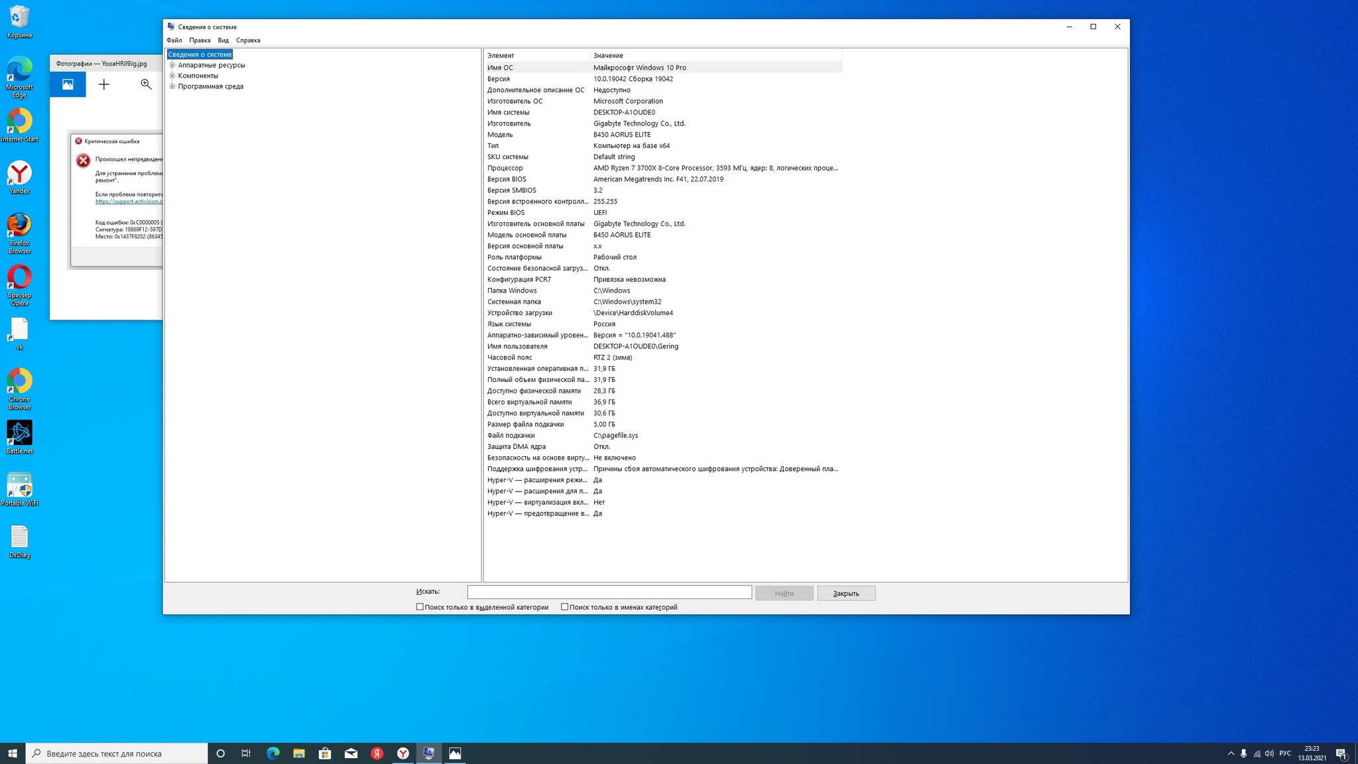Select the Имя системы row
This screenshot has width=1358, height=764.
click(x=663, y=113)
